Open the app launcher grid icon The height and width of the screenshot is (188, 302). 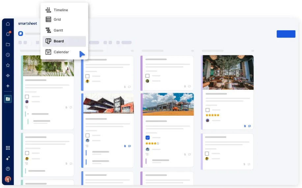[x=8, y=148]
